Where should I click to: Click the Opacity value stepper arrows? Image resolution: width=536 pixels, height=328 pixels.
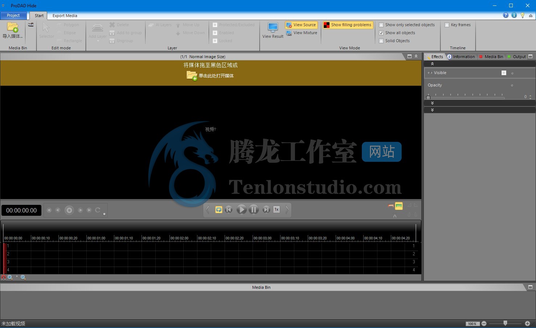click(x=531, y=97)
